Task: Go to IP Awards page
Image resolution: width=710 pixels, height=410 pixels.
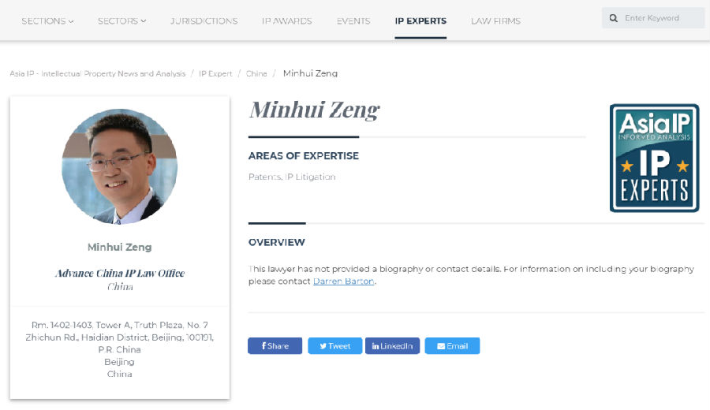Action: pyautogui.click(x=286, y=20)
